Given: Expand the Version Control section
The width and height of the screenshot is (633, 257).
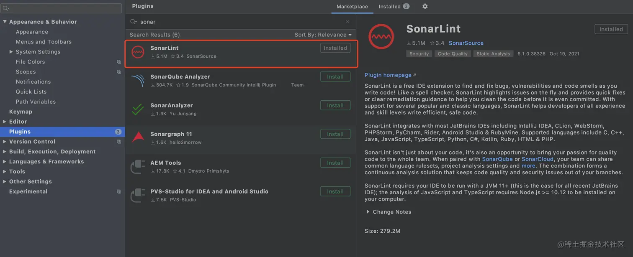Looking at the screenshot, I should pyautogui.click(x=5, y=142).
